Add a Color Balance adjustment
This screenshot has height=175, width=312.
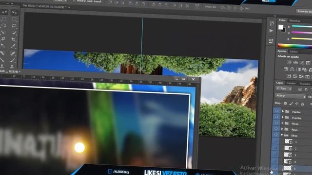coord(292,69)
